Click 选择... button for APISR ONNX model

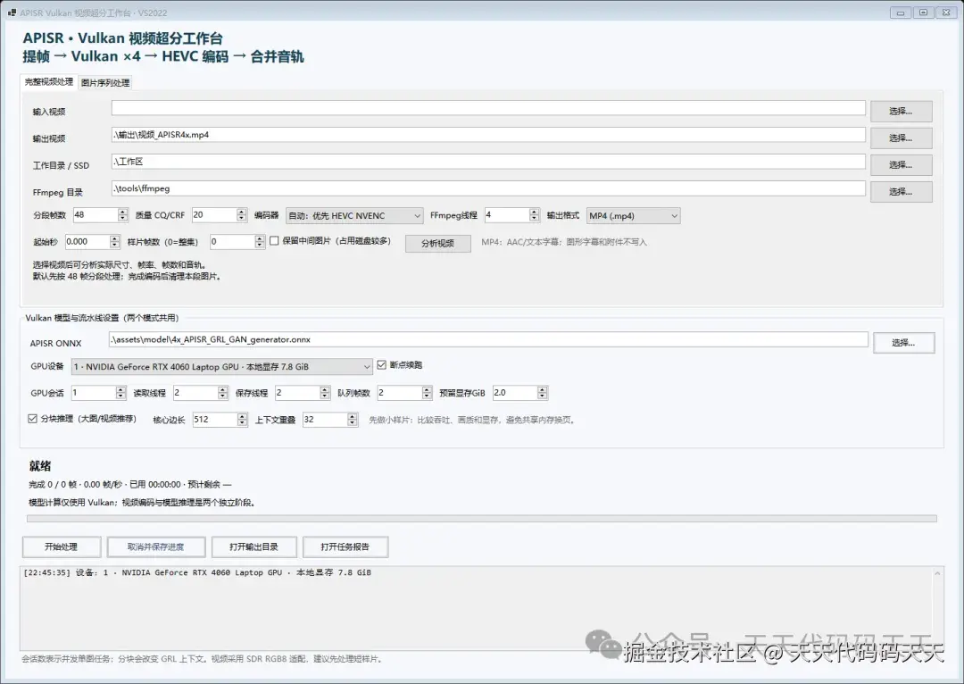(903, 343)
